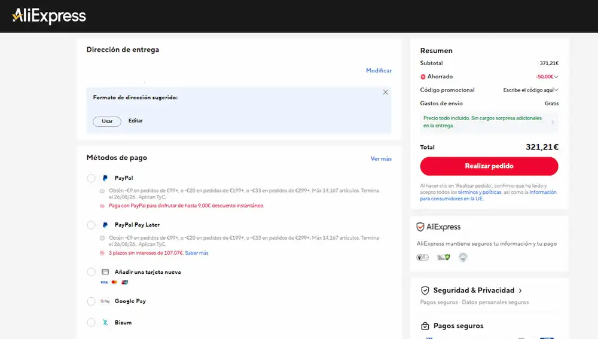598x339 pixels.
Task: Click the Bizum logo icon
Action: 105,323
